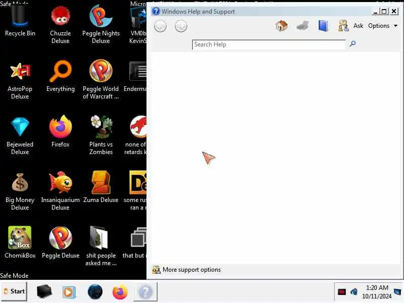Click the Ask support people icon

[343, 26]
